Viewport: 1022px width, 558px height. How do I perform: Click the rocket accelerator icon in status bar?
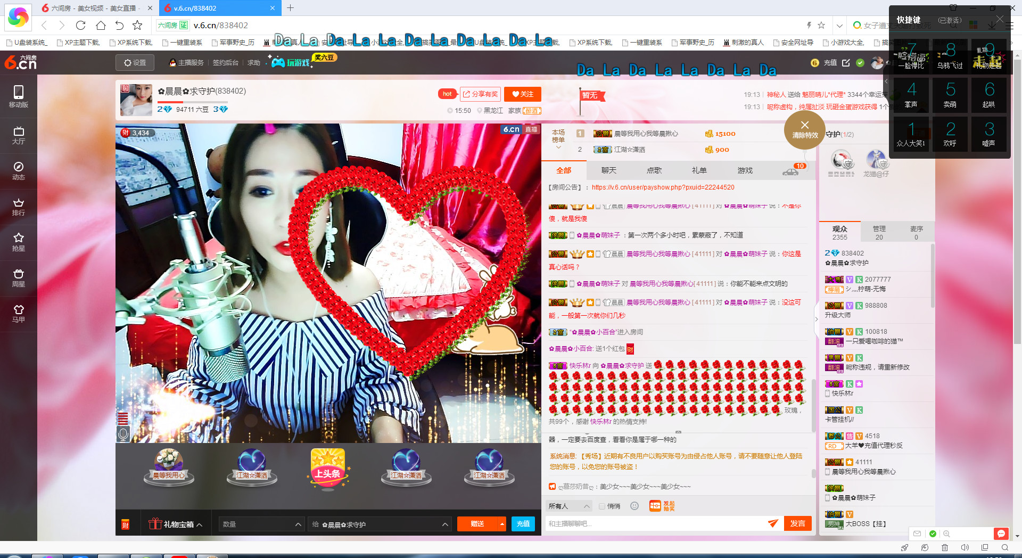904,547
